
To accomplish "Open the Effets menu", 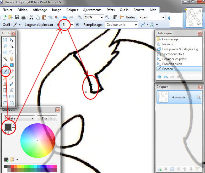I will (110, 10).
